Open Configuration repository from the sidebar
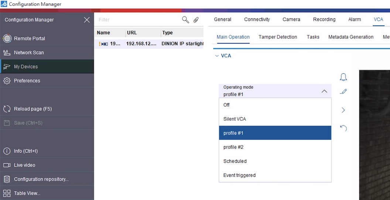Image resolution: width=390 pixels, height=200 pixels. (47, 179)
